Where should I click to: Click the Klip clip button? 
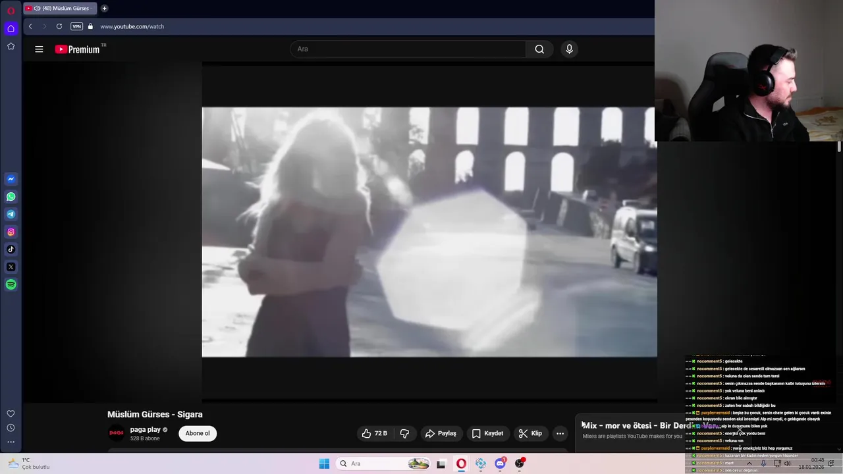click(x=530, y=433)
